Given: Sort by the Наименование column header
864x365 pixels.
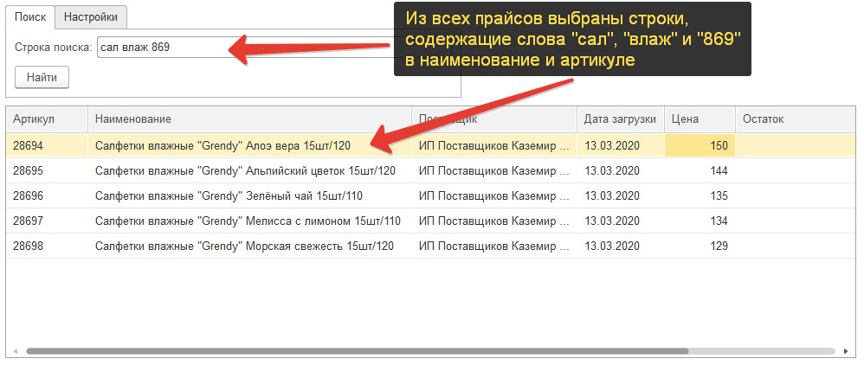Looking at the screenshot, I should tap(249, 118).
